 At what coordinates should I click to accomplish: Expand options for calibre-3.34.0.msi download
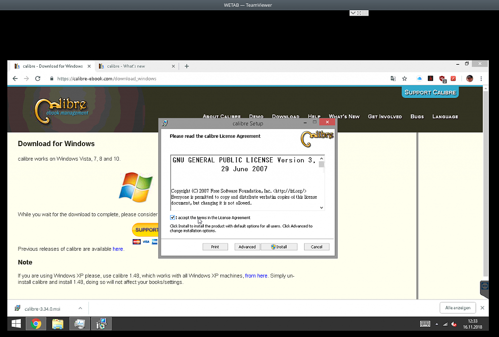tap(80, 308)
